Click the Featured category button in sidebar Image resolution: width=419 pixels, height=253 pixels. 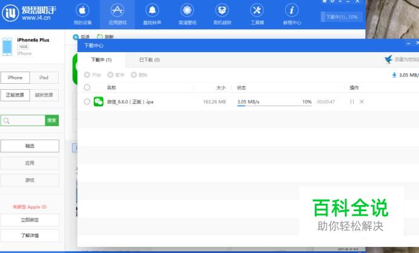click(x=30, y=146)
